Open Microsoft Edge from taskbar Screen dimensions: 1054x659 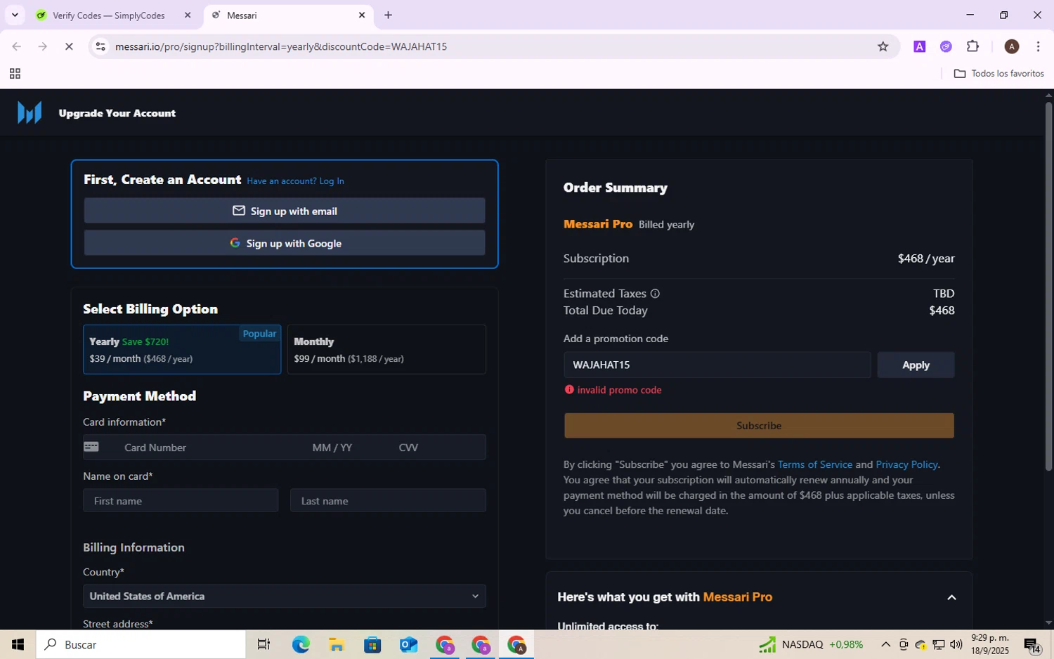[301, 644]
